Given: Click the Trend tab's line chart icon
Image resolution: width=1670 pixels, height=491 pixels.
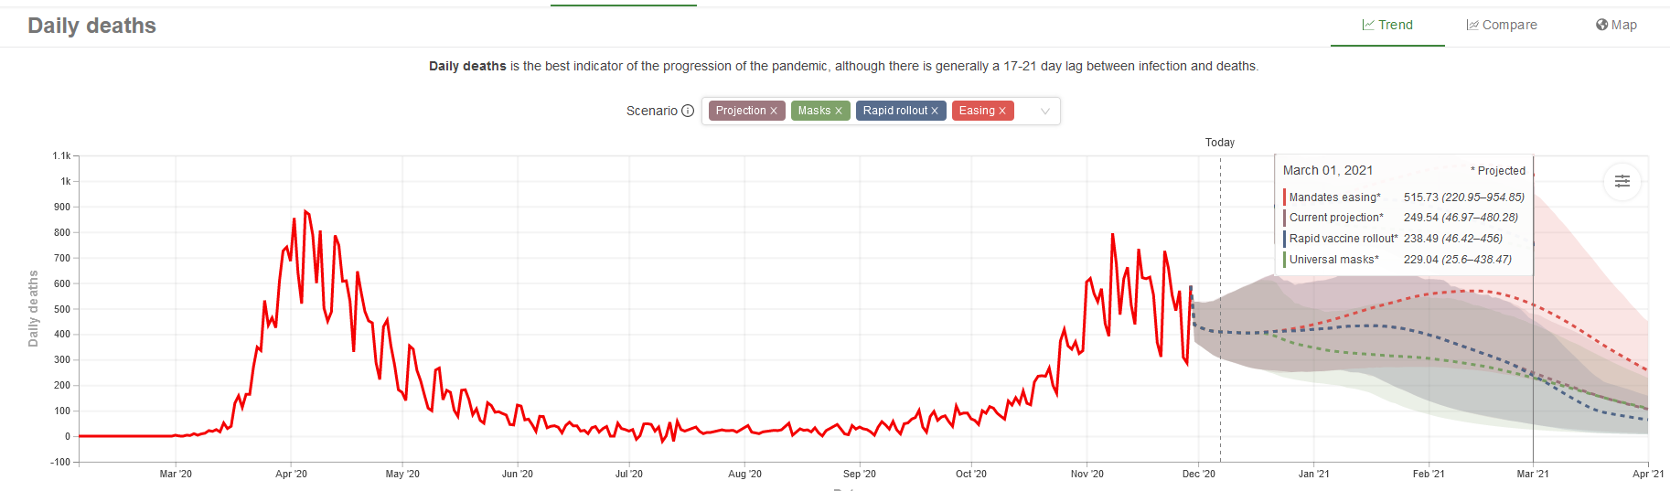Looking at the screenshot, I should (1368, 25).
